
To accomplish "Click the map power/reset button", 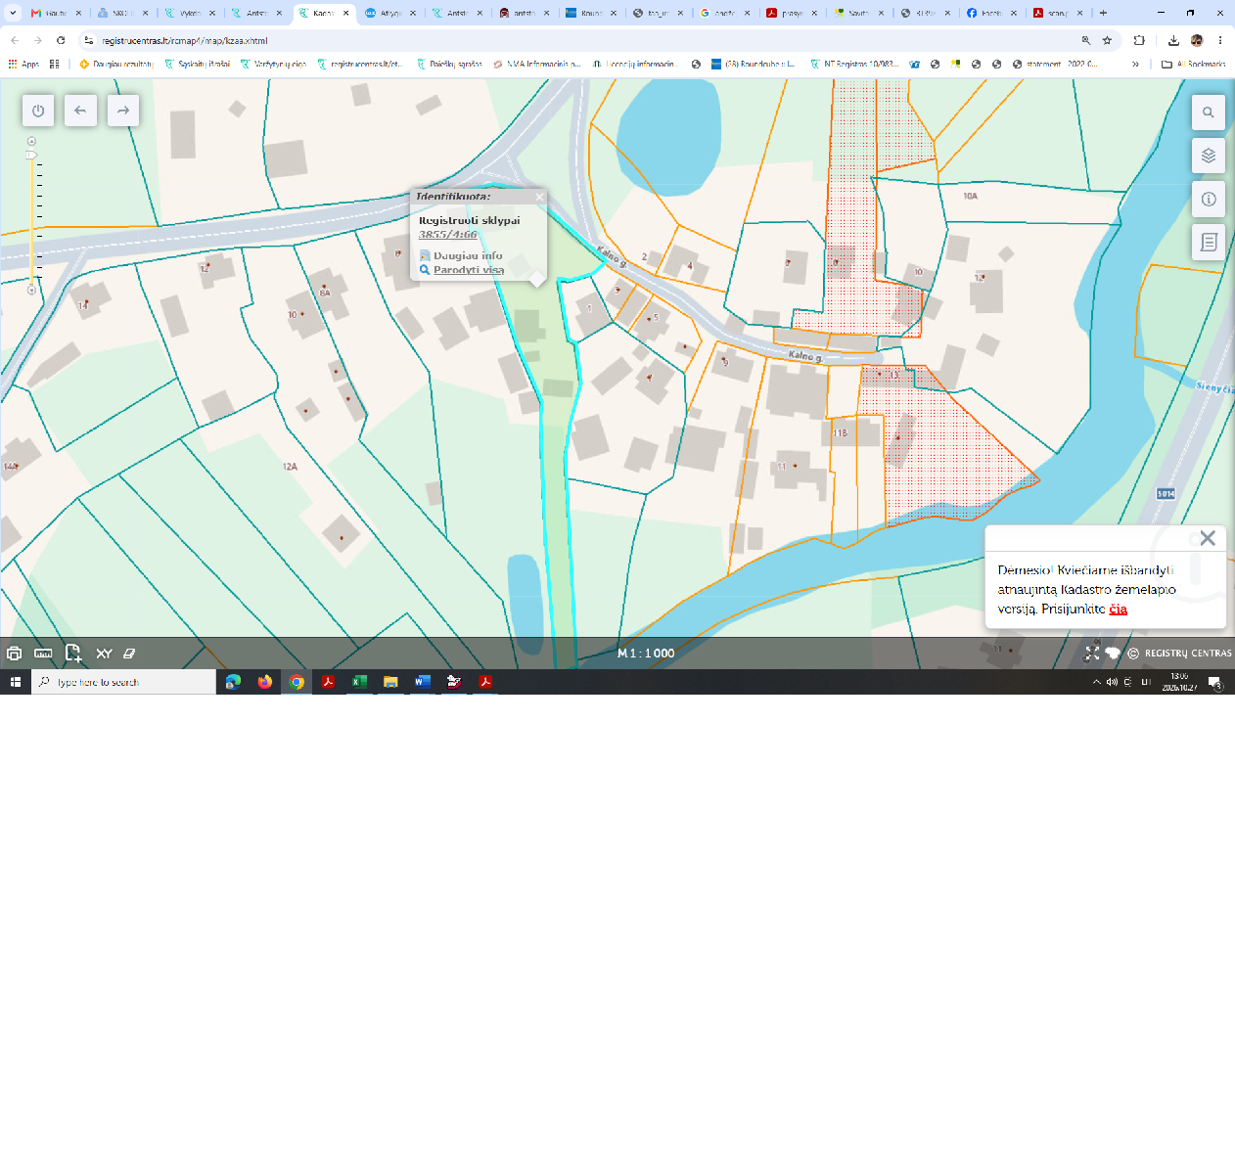I will click(x=38, y=111).
